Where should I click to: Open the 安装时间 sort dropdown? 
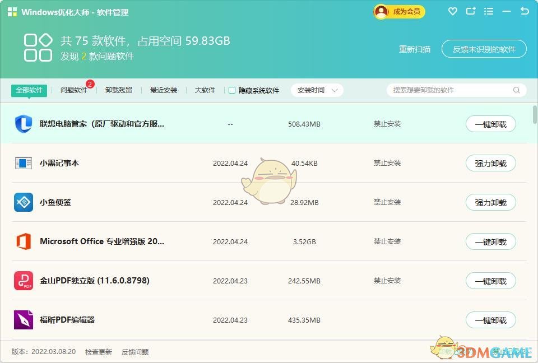[x=317, y=90]
